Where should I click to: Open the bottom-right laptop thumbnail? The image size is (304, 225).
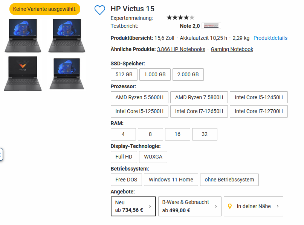(x=67, y=74)
